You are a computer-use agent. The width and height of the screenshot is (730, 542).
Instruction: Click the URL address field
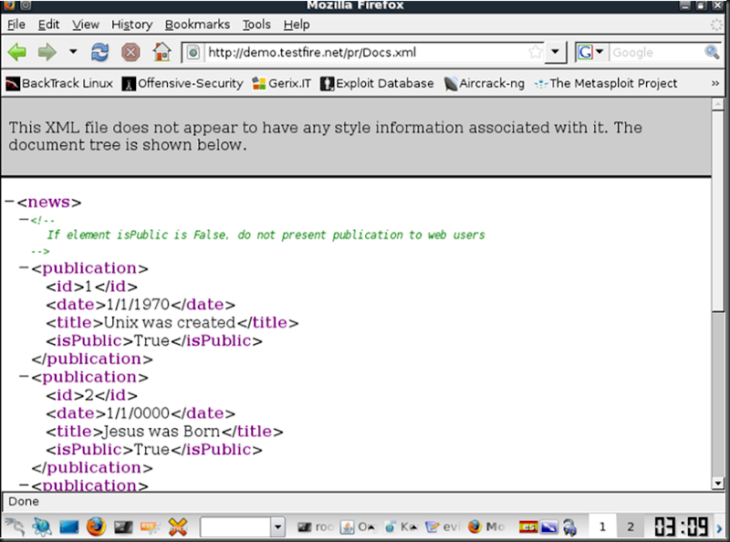[x=366, y=52]
